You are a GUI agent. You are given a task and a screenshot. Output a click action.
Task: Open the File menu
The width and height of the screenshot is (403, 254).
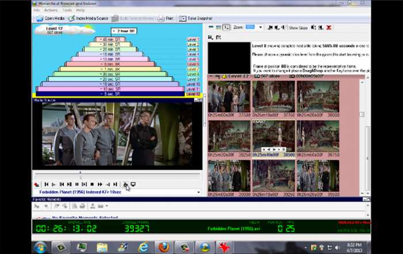37,10
